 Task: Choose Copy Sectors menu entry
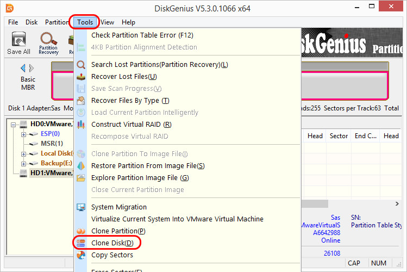pyautogui.click(x=112, y=255)
